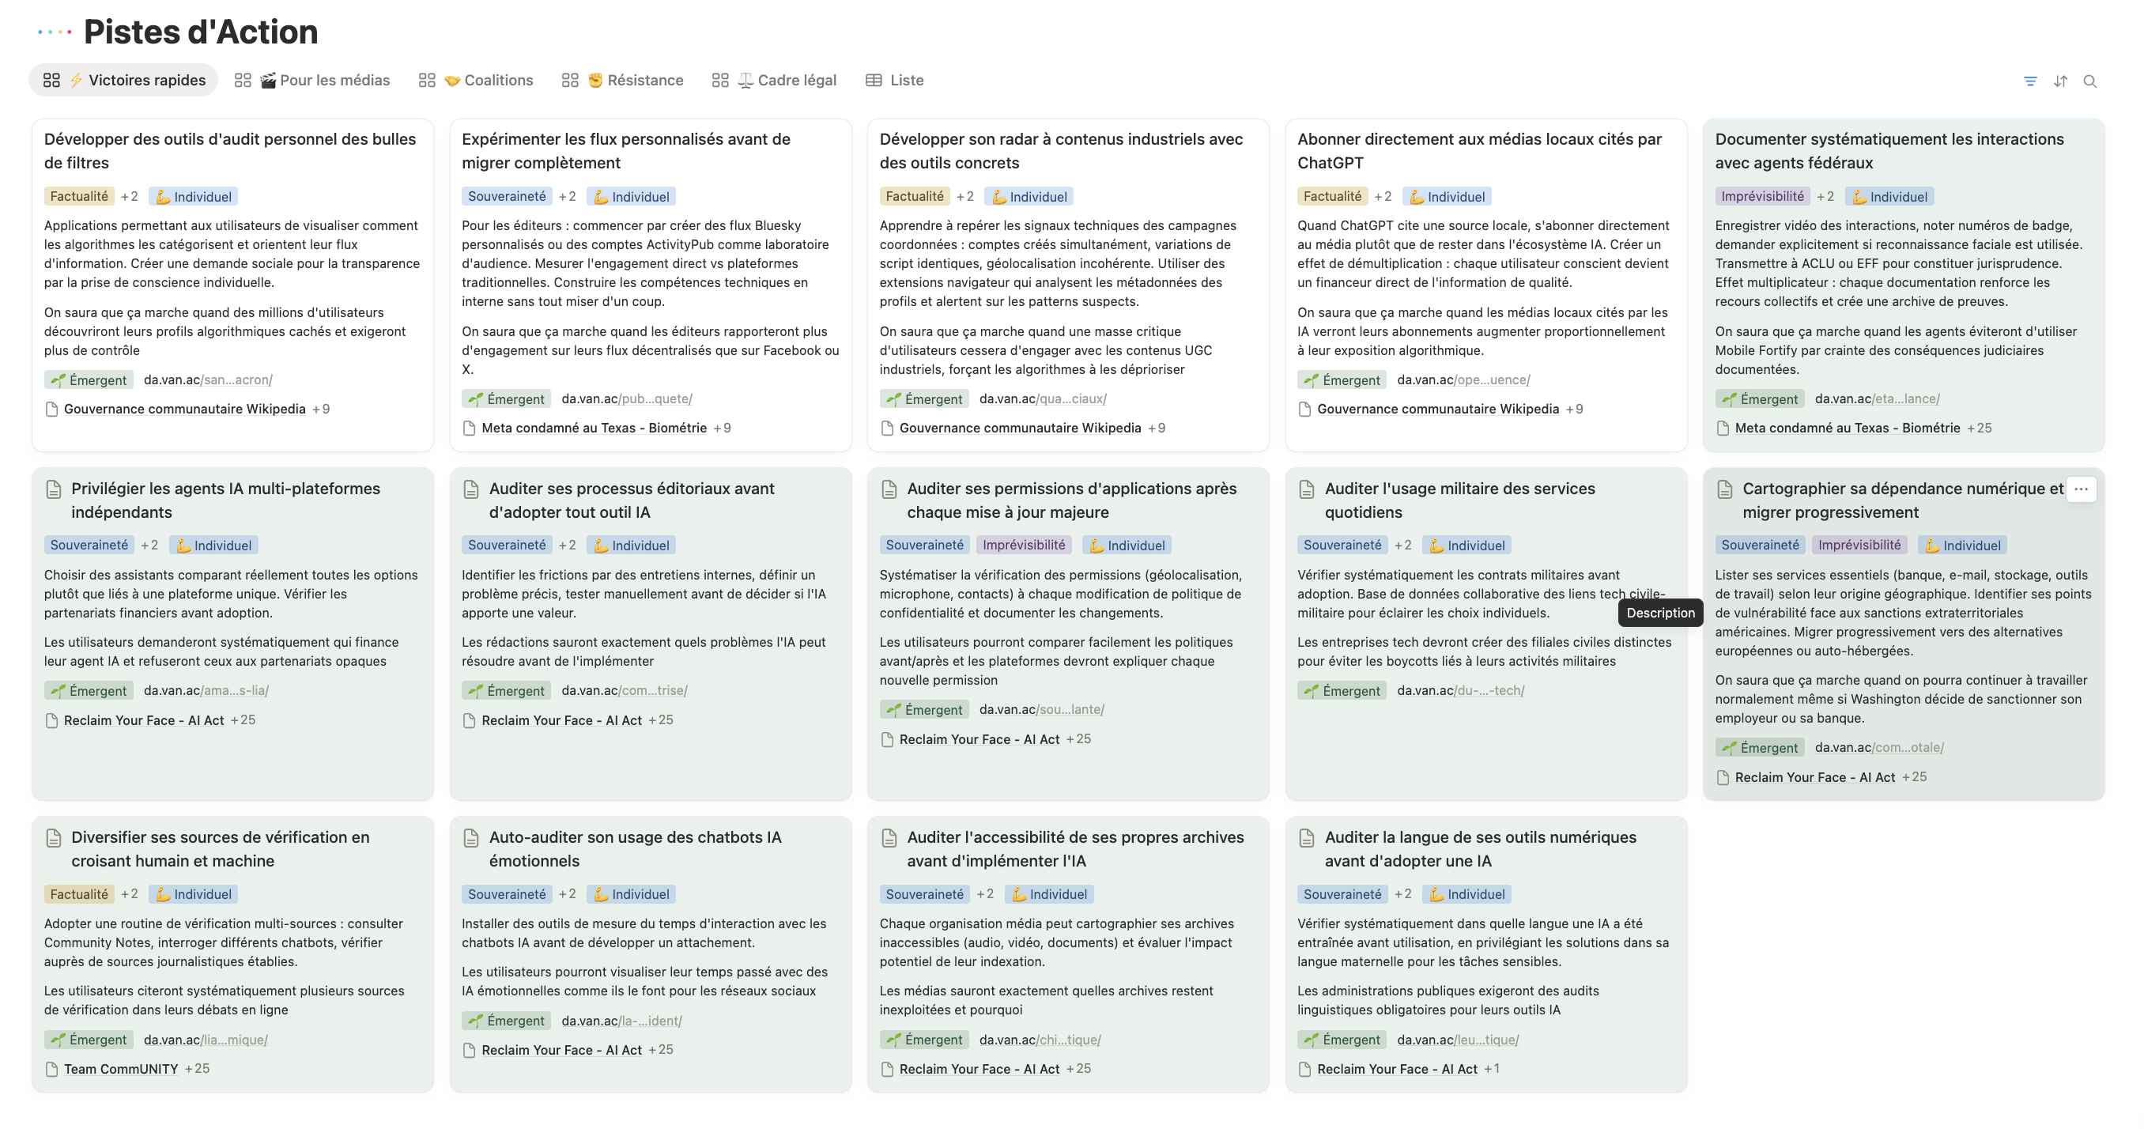Click page icon of Auto-auditer chatbots card
Screen dimensions: 2144x1129
pyautogui.click(x=471, y=837)
